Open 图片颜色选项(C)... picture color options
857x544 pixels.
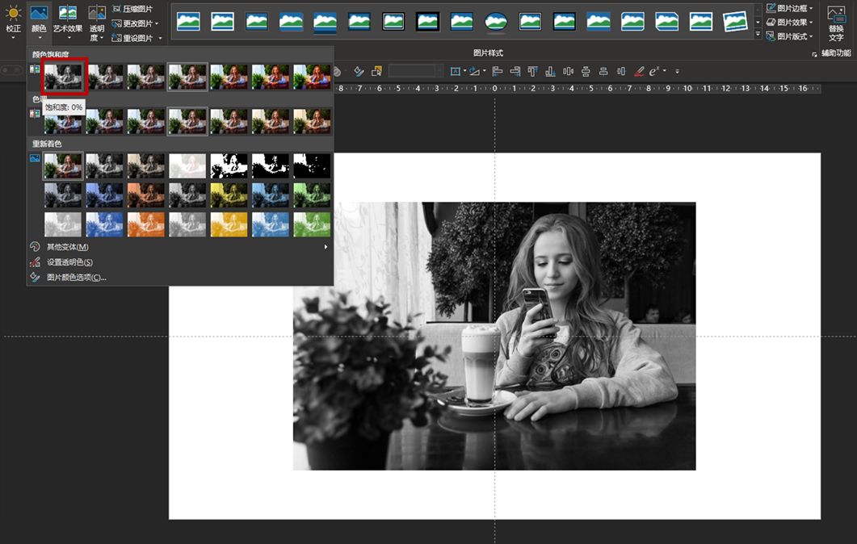click(180, 278)
